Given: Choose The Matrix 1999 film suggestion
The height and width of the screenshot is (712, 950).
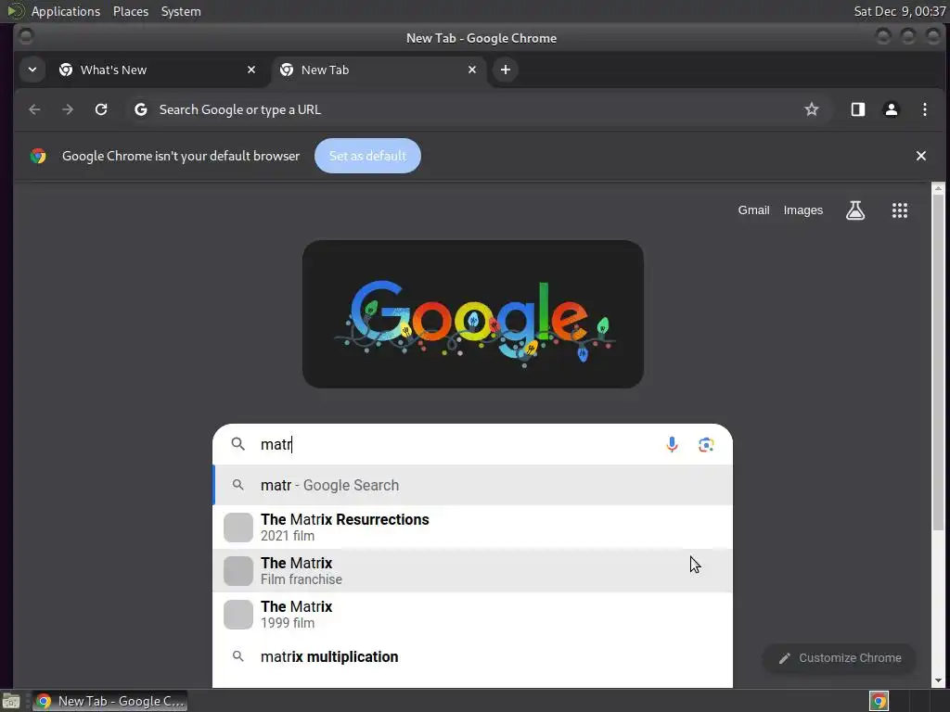Looking at the screenshot, I should point(472,615).
